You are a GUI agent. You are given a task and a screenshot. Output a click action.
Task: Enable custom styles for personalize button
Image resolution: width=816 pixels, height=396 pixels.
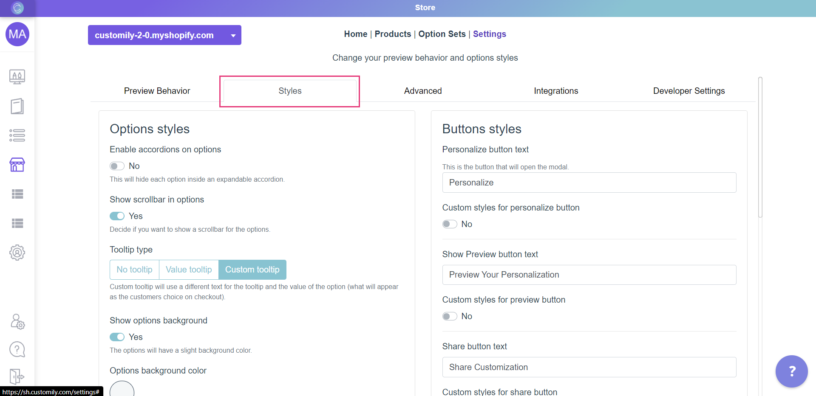pyautogui.click(x=450, y=224)
